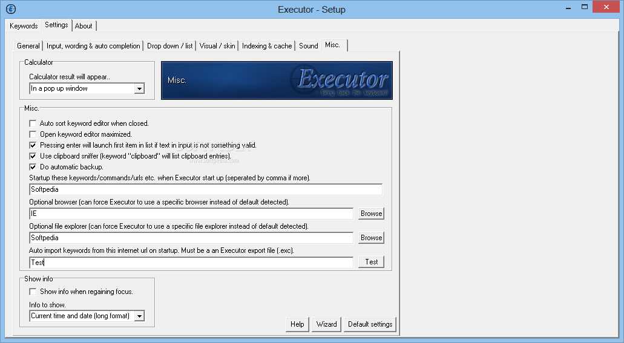Focus the startup keywords field containing Softpedia

tap(206, 189)
